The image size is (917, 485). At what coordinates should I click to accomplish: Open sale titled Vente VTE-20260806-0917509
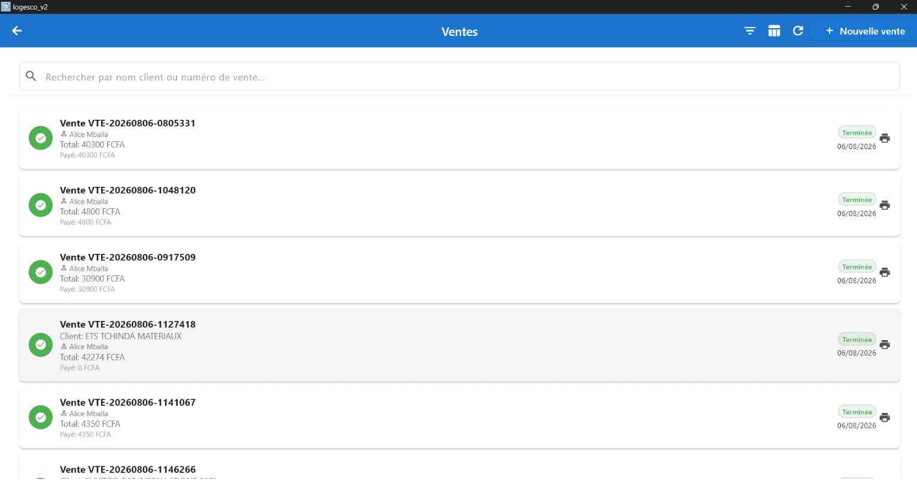(127, 257)
